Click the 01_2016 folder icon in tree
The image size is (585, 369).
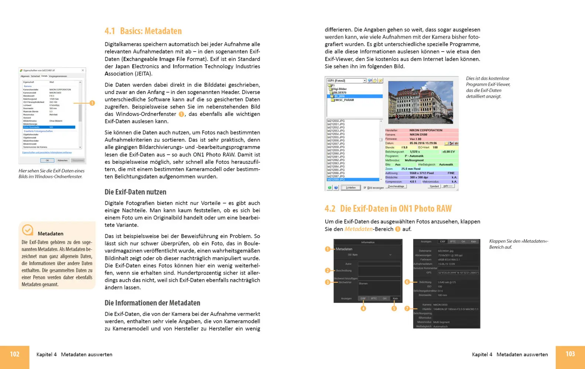[x=332, y=96]
